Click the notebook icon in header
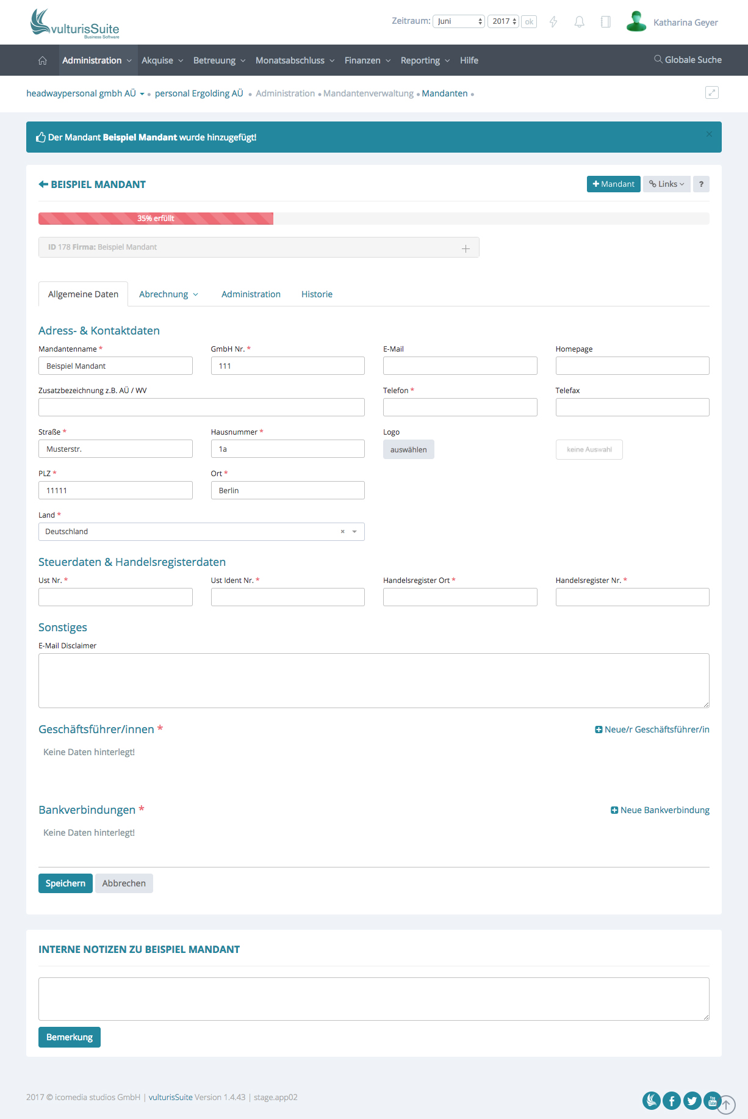Image resolution: width=748 pixels, height=1119 pixels. tap(605, 22)
